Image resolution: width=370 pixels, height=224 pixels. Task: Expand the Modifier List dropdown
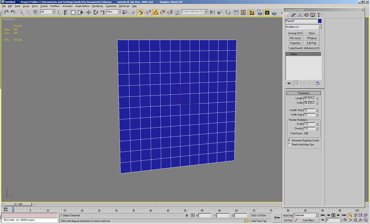click(x=320, y=27)
